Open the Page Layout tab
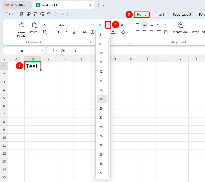The height and width of the screenshot is (182, 205). (x=182, y=15)
